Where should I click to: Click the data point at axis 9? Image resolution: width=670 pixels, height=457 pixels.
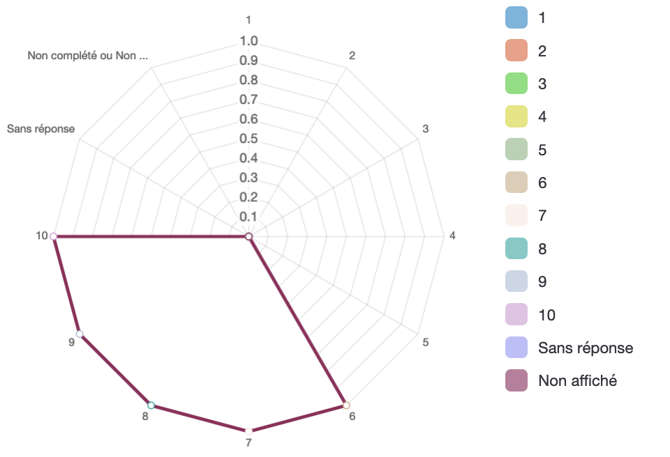[x=80, y=334]
